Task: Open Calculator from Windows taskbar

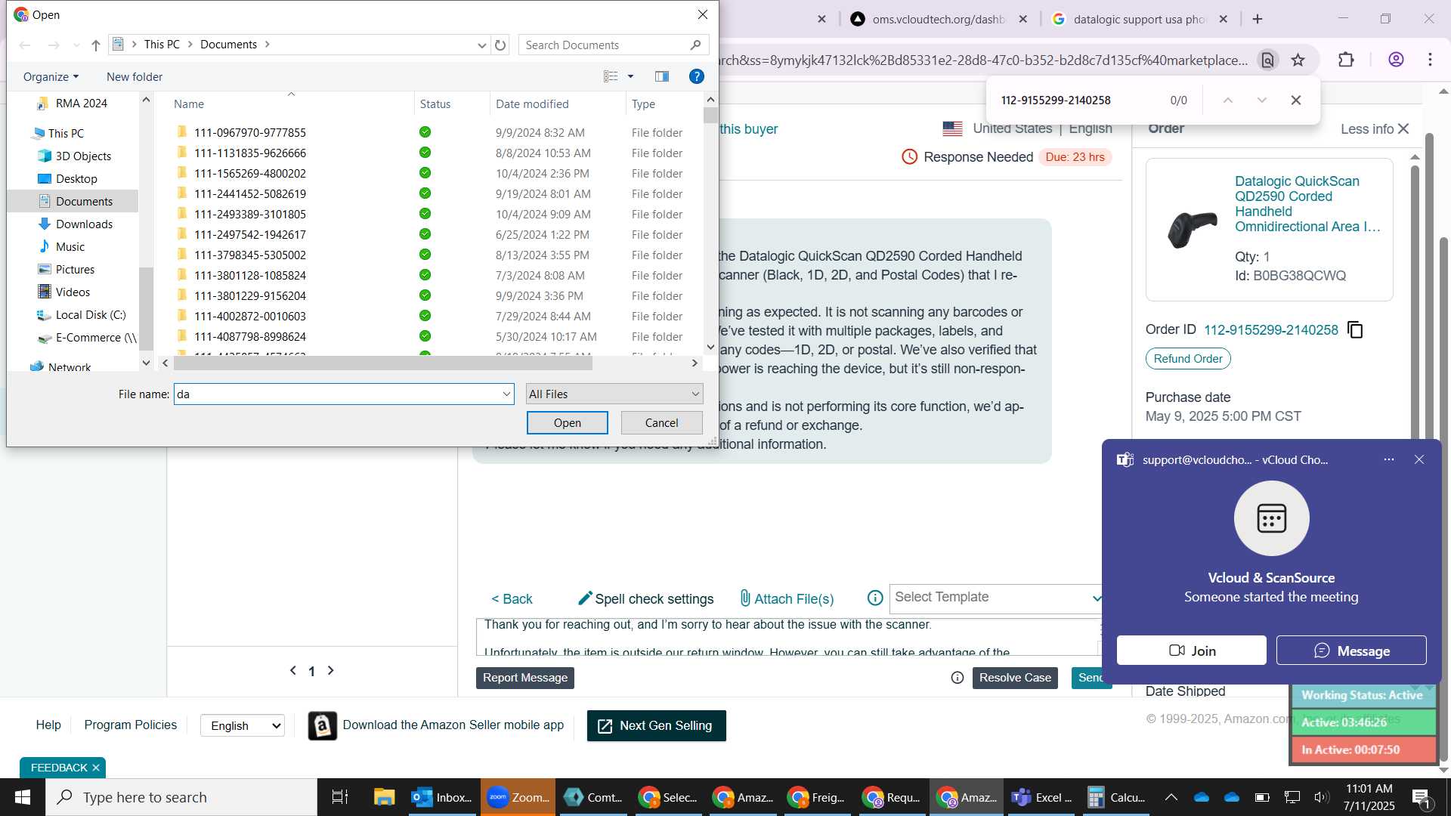Action: (x=1115, y=798)
